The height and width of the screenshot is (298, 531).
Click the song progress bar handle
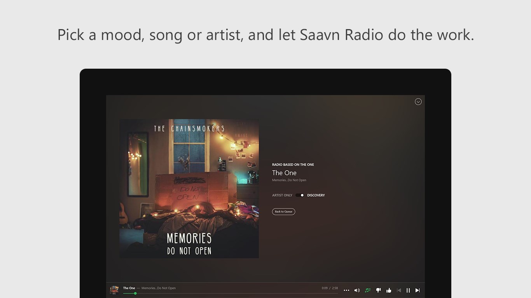tap(135, 293)
